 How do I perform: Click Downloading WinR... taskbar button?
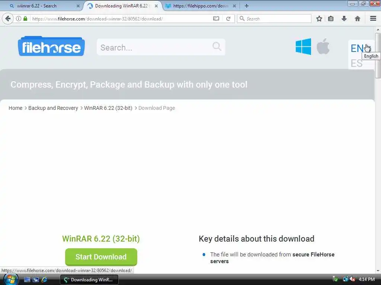89,280
